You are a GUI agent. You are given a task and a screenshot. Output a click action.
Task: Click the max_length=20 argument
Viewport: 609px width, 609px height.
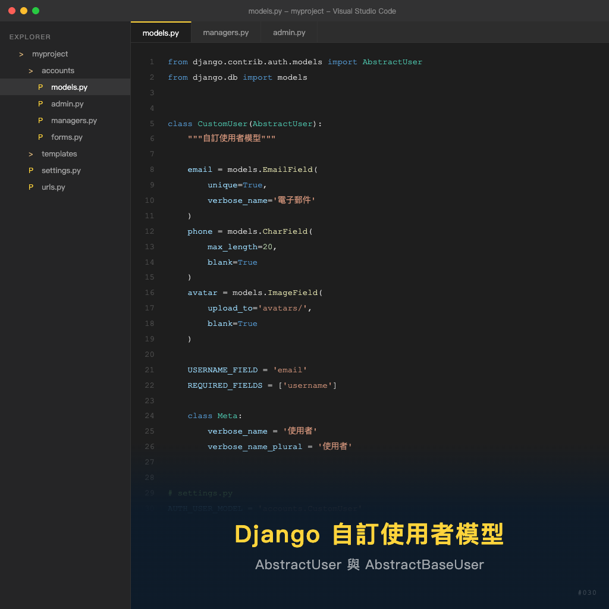pos(240,247)
